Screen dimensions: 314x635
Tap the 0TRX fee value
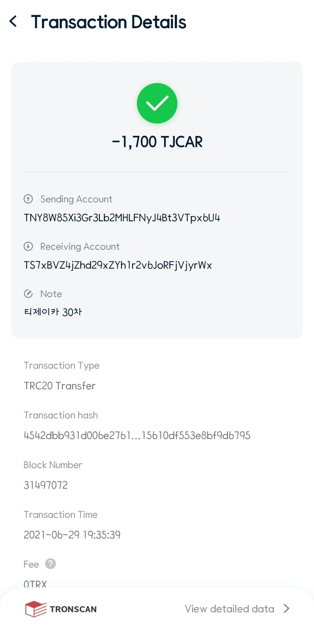tap(35, 583)
